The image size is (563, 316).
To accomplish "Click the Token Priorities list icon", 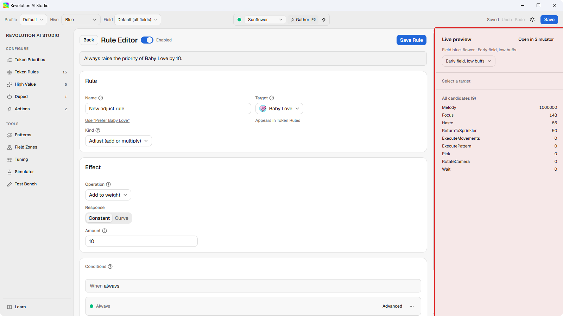I will tap(10, 60).
